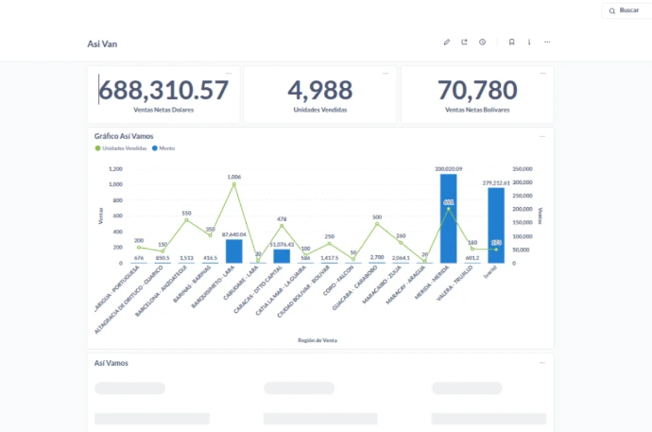652x432 pixels.
Task: Click the clock auto-refresh icon
Action: coord(482,43)
